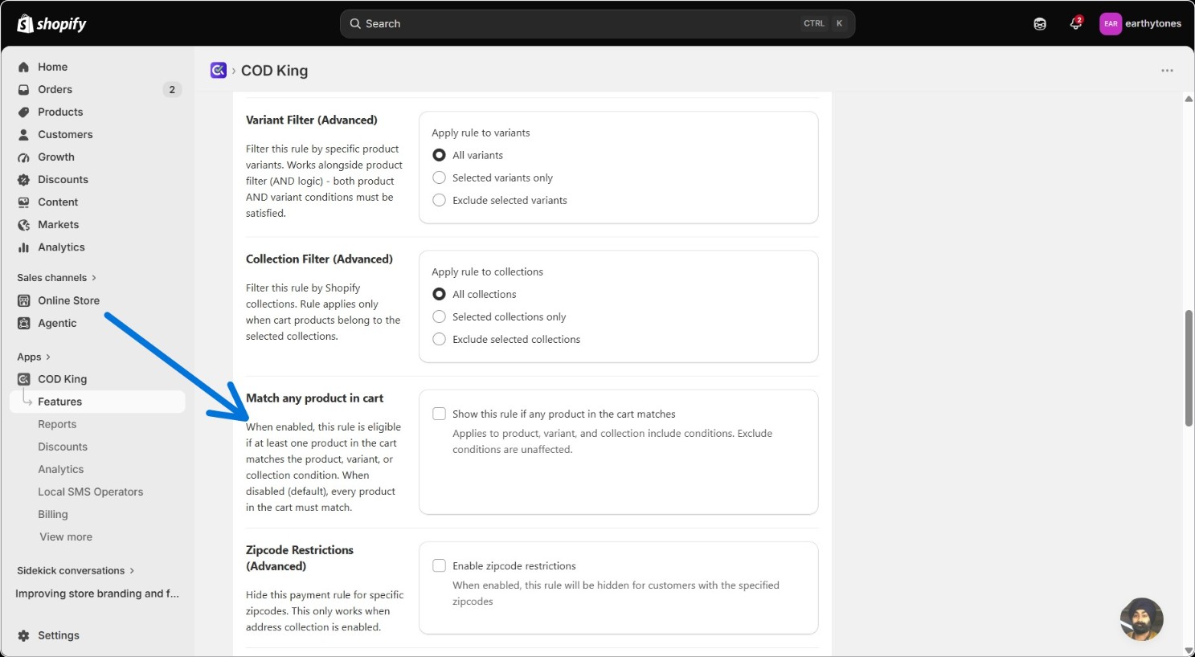Open the Products page
Screen dimensions: 1195x657
click(x=60, y=112)
